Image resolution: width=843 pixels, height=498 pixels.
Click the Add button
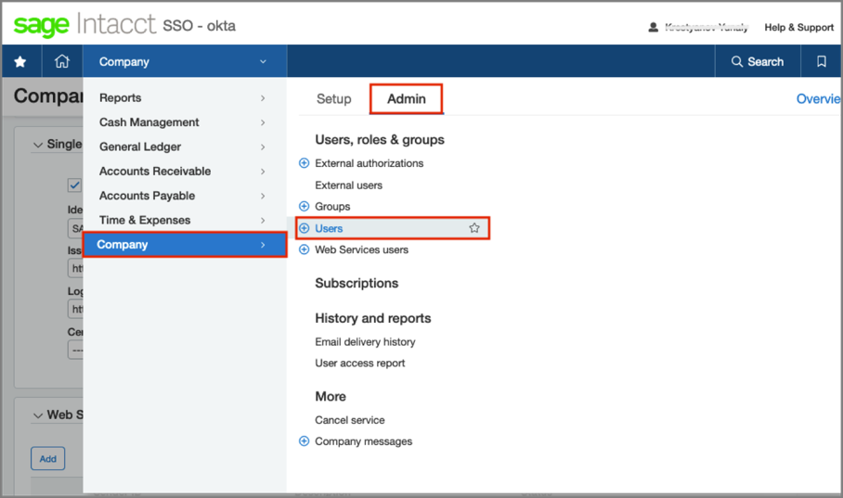click(x=47, y=458)
